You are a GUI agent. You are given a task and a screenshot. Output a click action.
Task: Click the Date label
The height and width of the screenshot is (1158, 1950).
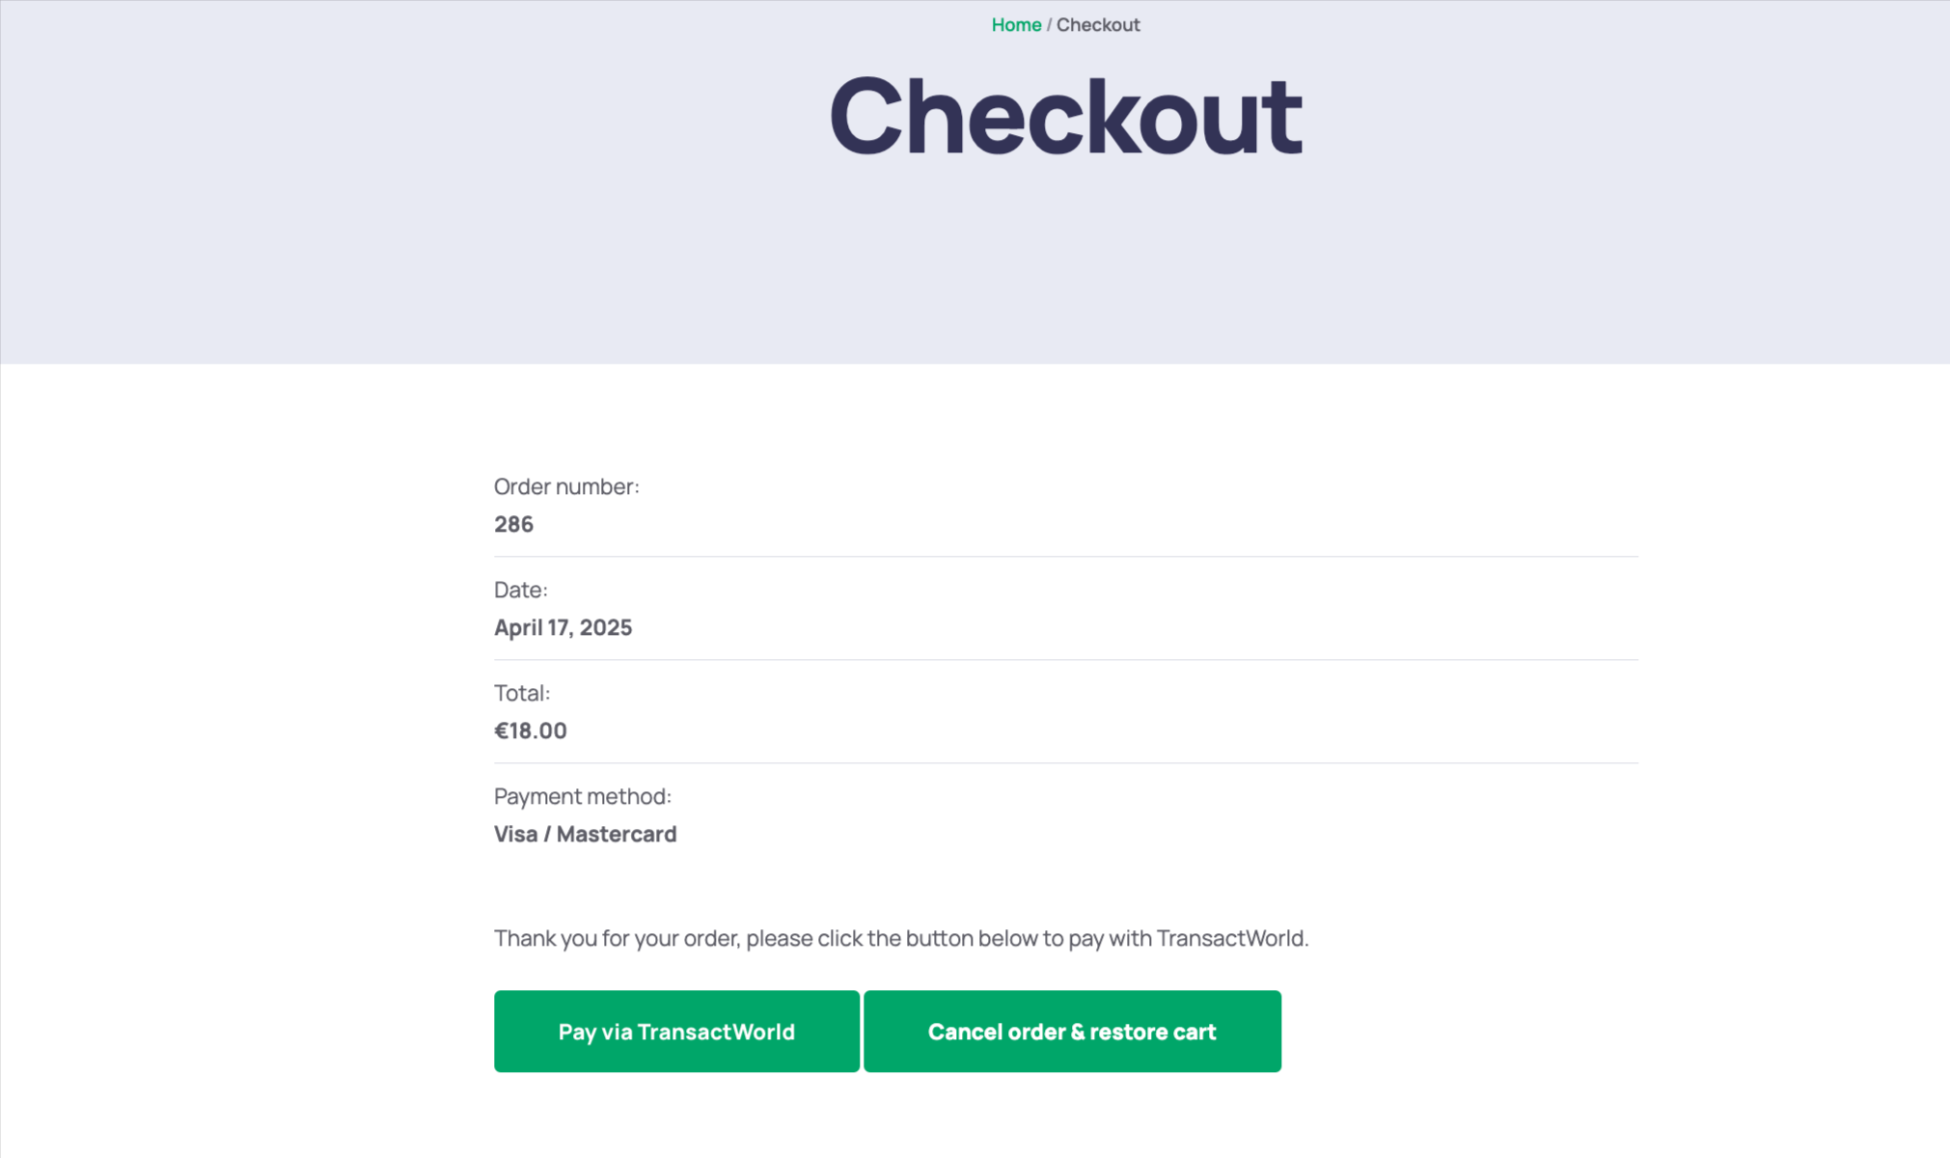(521, 590)
